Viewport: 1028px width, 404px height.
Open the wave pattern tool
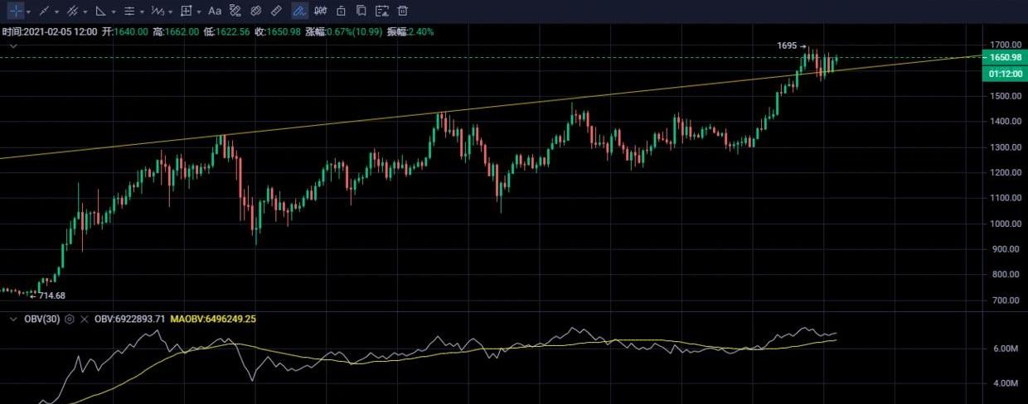157,11
